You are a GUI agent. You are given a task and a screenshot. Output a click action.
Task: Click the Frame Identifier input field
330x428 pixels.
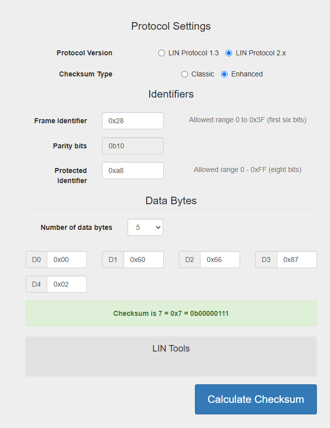click(x=133, y=121)
